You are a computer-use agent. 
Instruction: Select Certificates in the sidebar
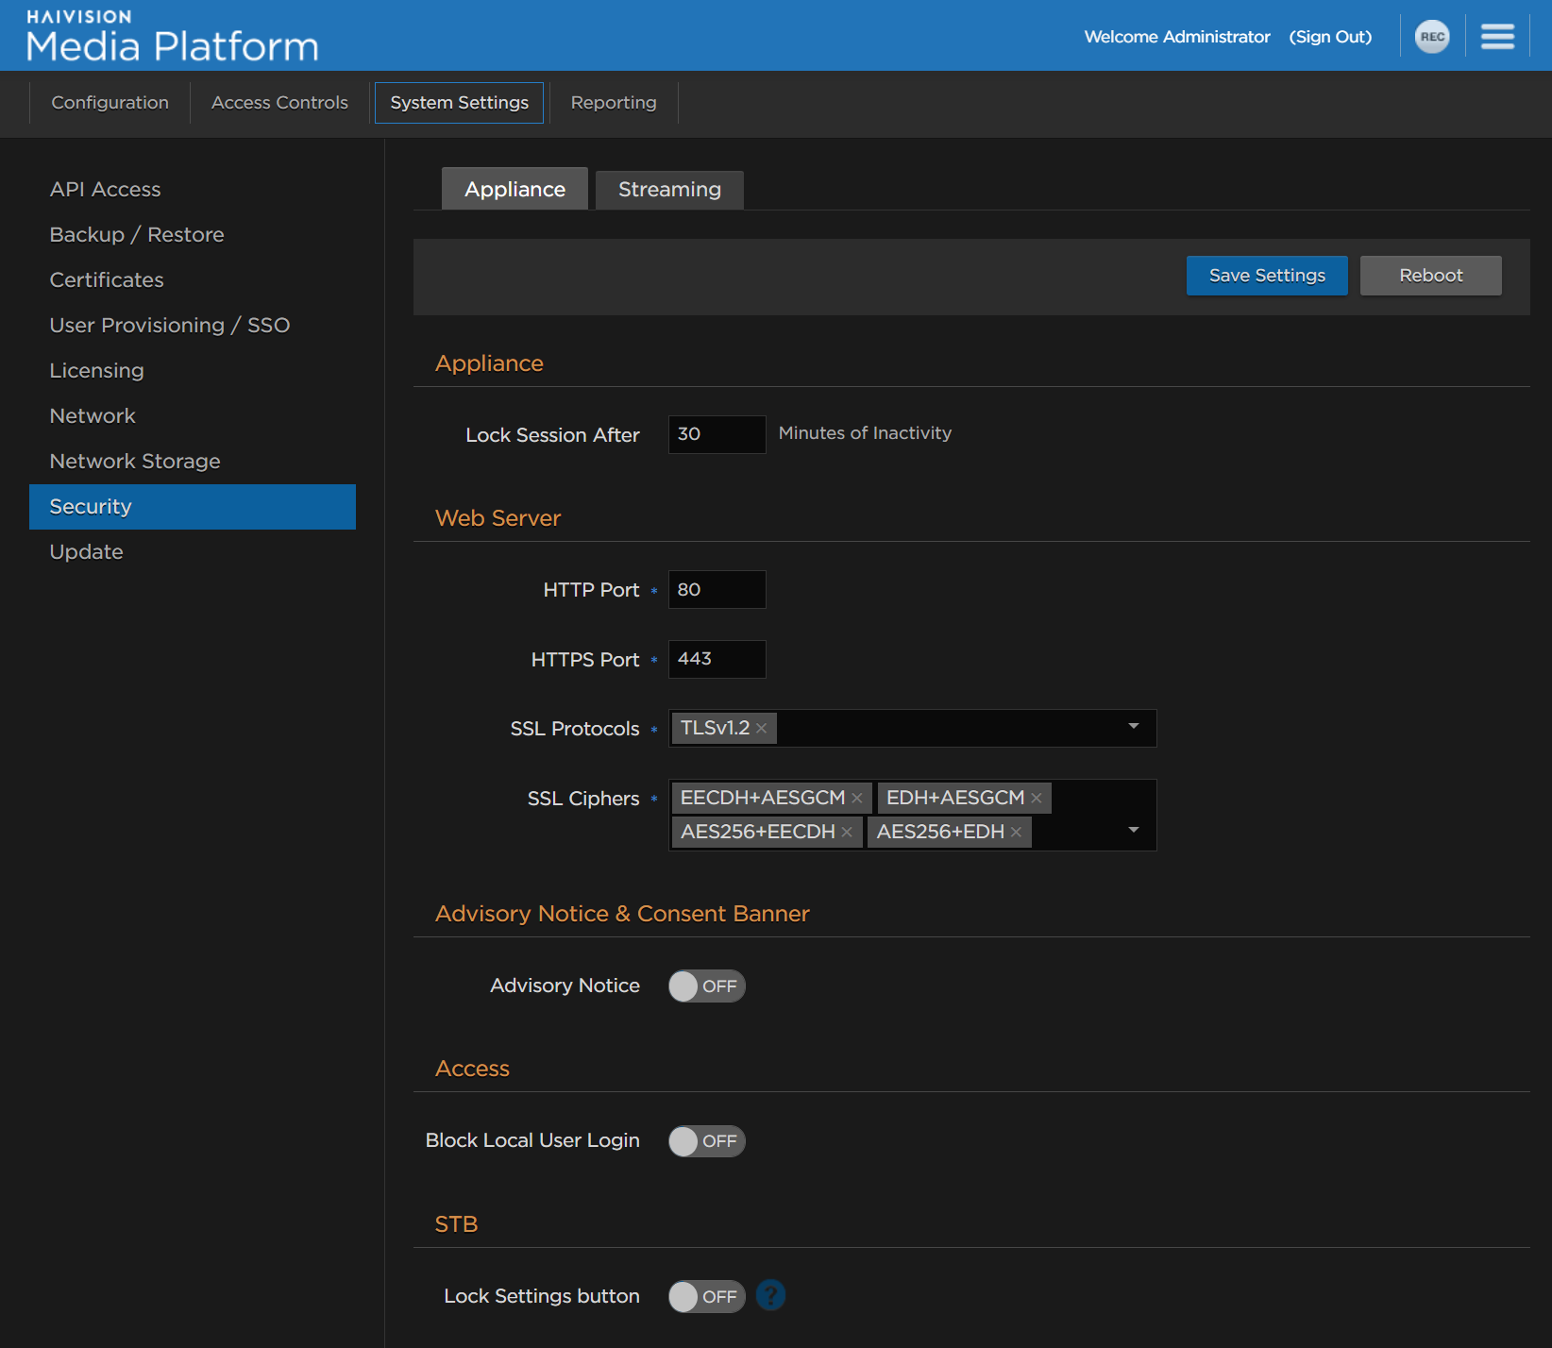click(107, 280)
